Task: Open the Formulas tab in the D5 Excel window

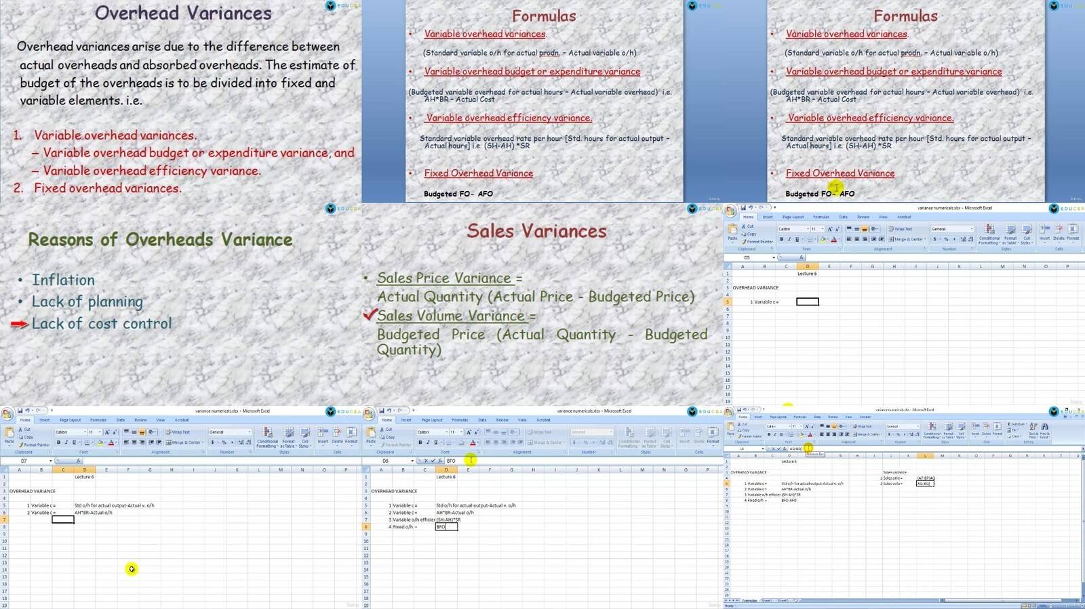Action: [x=821, y=217]
